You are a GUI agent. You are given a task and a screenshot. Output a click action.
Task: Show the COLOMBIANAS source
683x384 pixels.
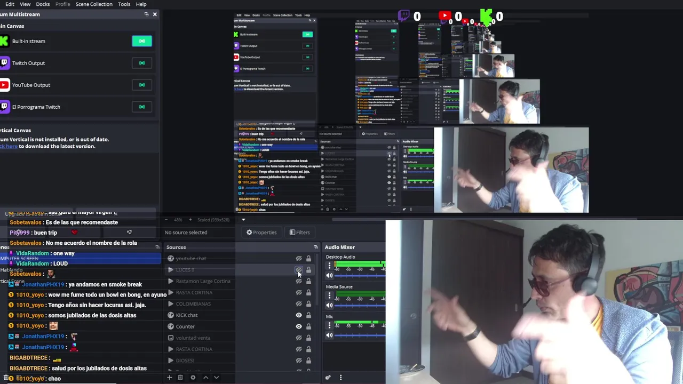(x=299, y=304)
